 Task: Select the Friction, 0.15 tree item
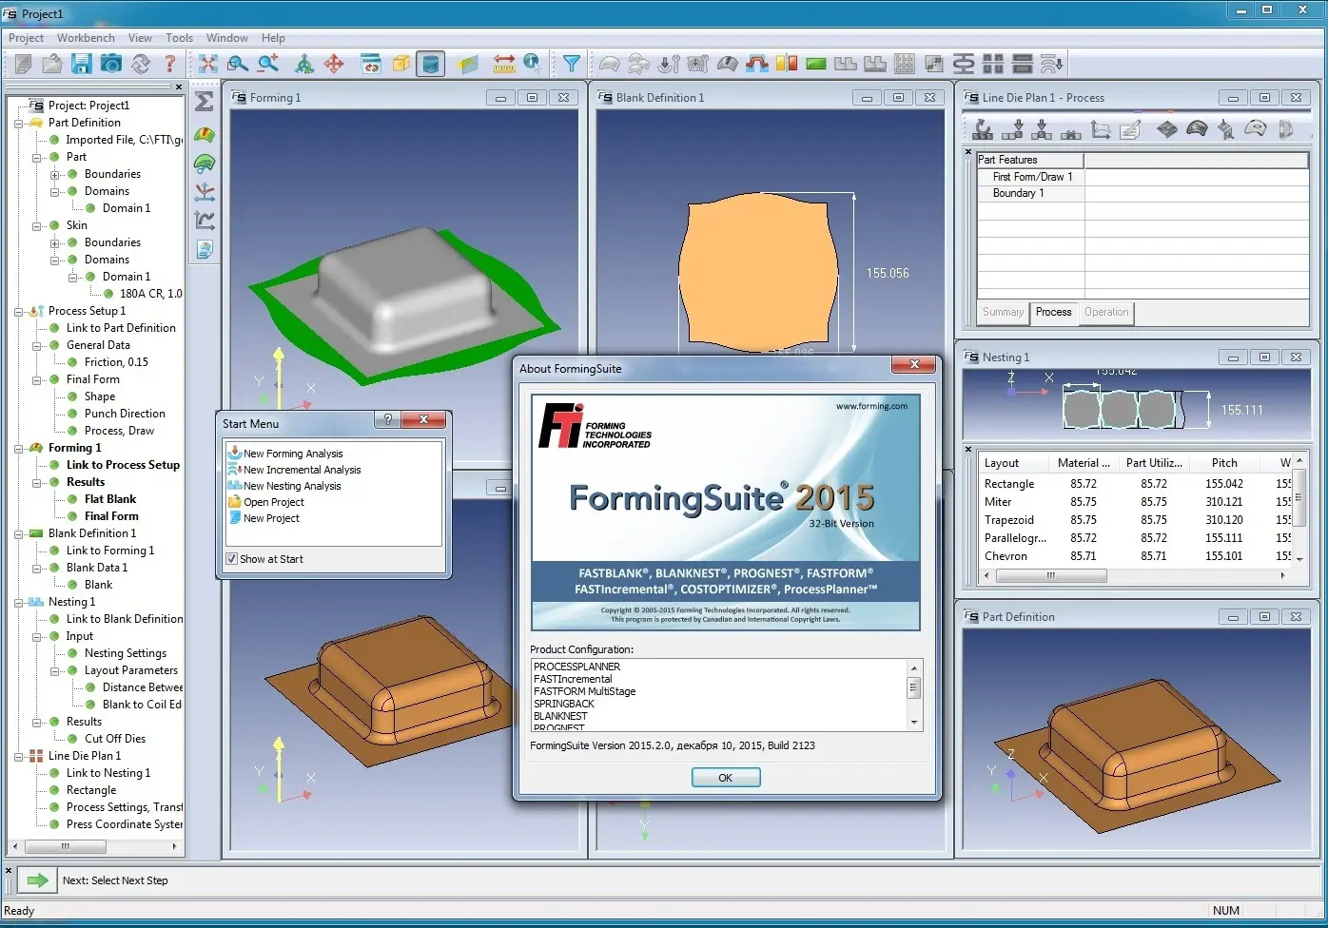pos(116,362)
